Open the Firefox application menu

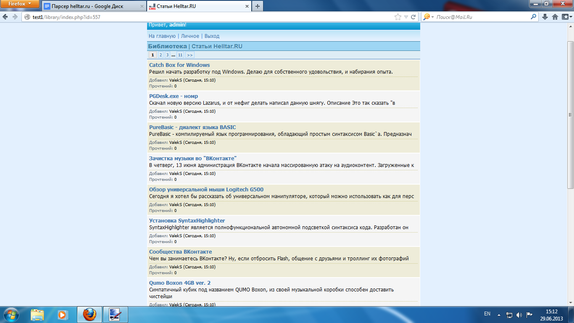[20, 4]
